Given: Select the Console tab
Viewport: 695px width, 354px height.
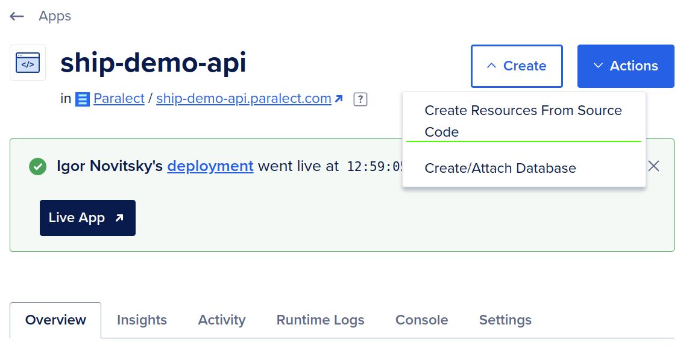Looking at the screenshot, I should pyautogui.click(x=421, y=320).
